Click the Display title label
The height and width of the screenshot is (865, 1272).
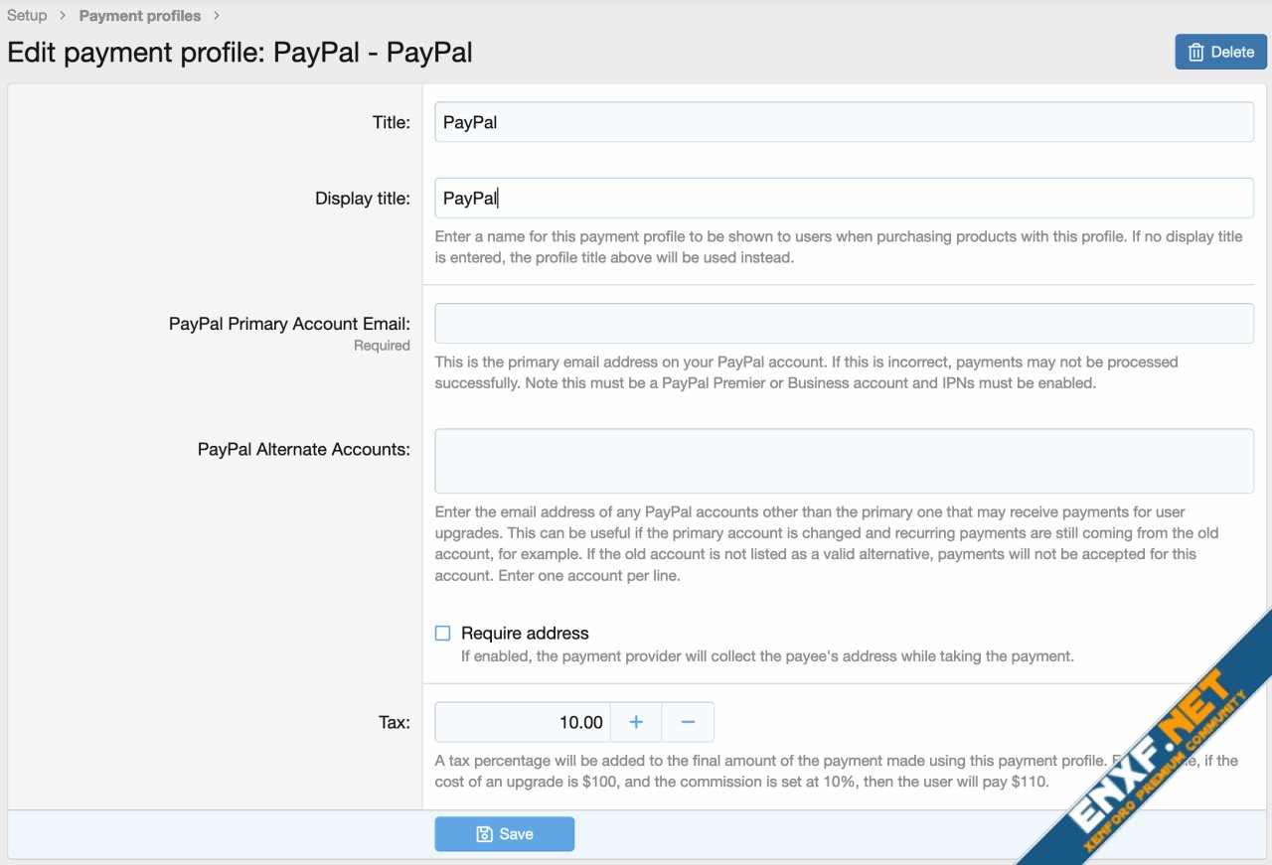pos(362,198)
